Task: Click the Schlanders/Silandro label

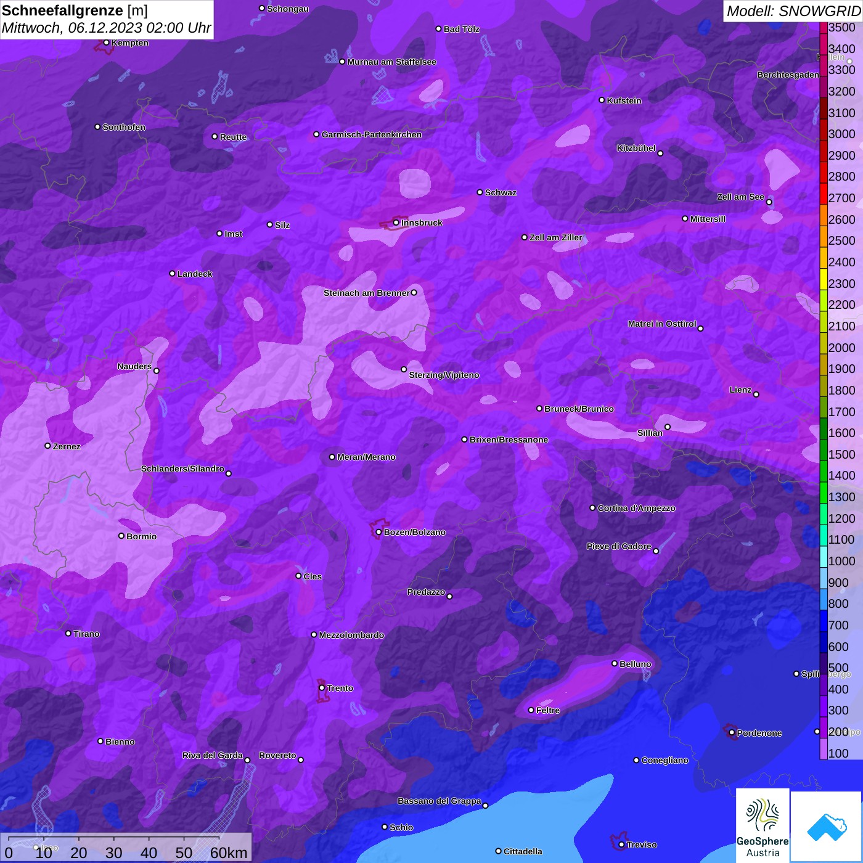Action: pyautogui.click(x=182, y=468)
